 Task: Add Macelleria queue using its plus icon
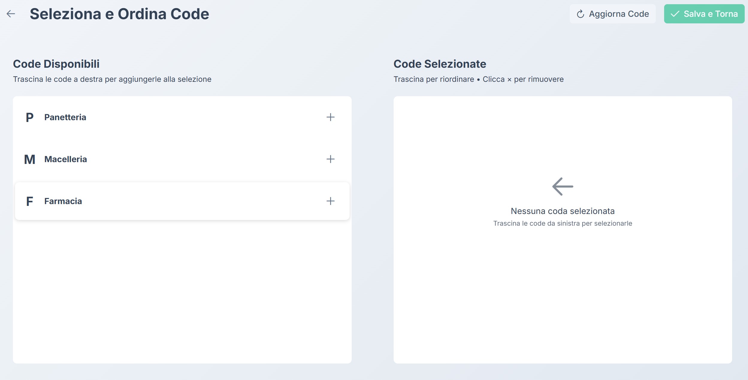click(x=330, y=159)
